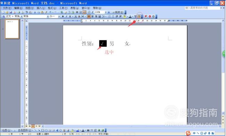Screen dimensions: 226x136
Task: Select the Oval tool in the Drawing toolbar
Action: [46, 130]
